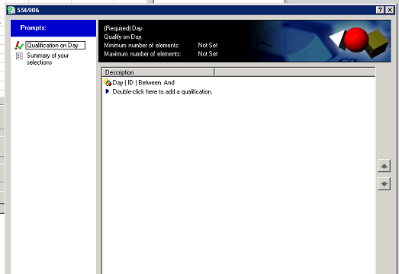
Task: Click the Prompts header panel
Action: coord(53,28)
